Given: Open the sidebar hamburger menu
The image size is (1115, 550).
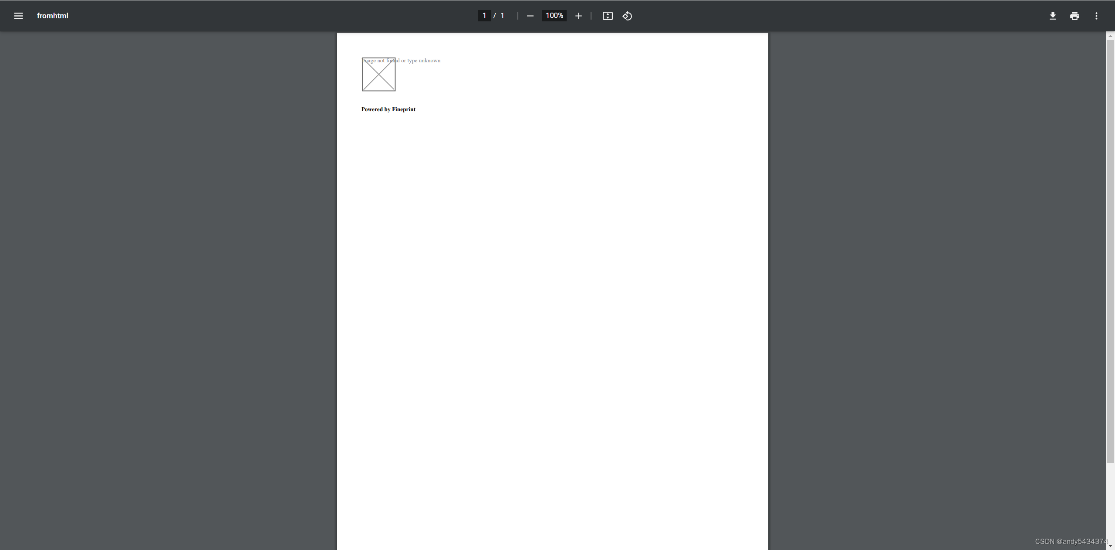Looking at the screenshot, I should click(18, 16).
